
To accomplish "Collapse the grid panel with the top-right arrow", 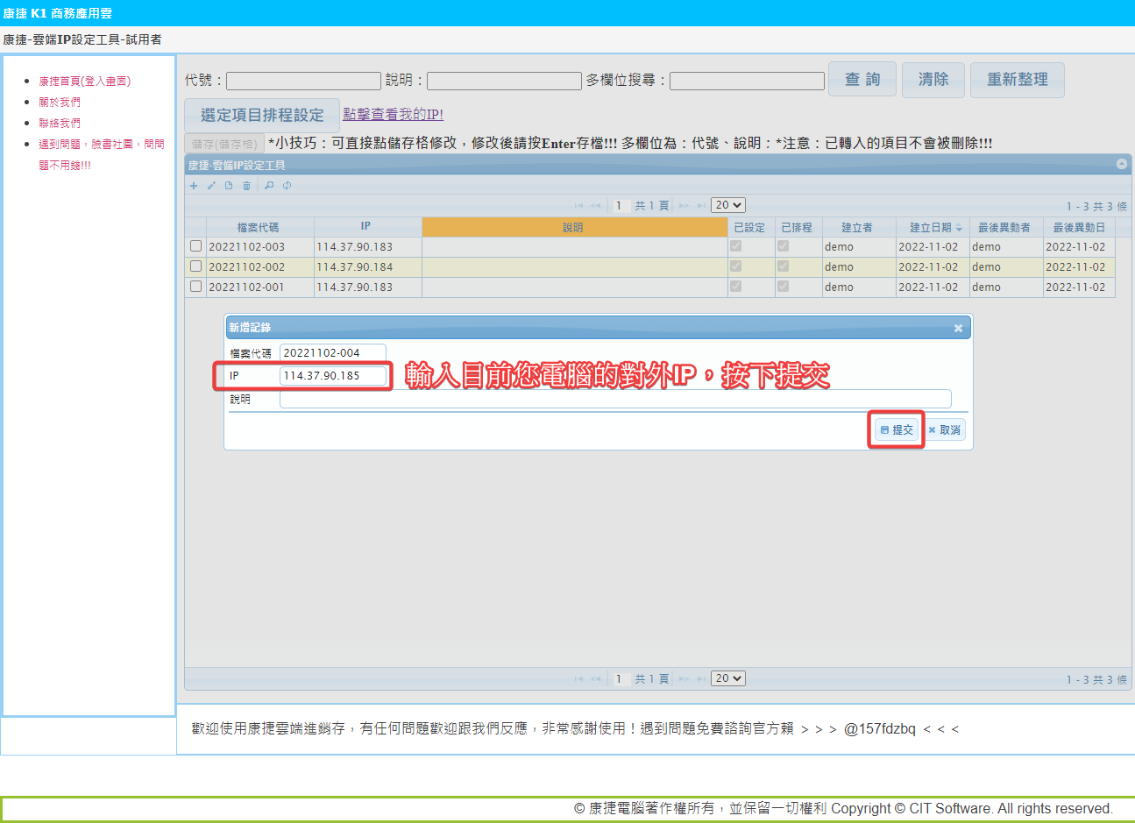I will tap(1121, 164).
